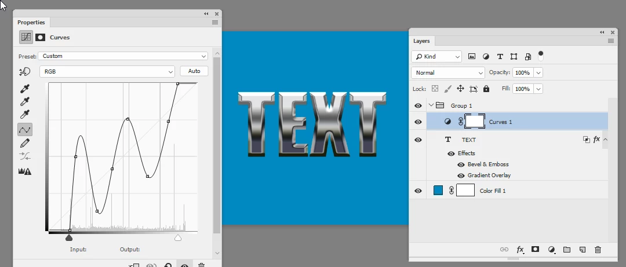This screenshot has width=626, height=267.
Task: Delete layer with Layers trash icon
Action: (x=598, y=250)
